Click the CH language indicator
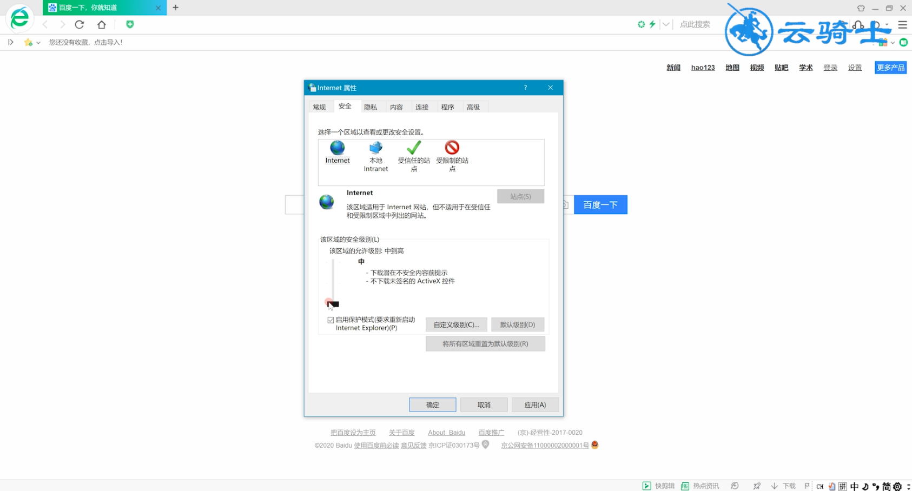This screenshot has height=491, width=912. [x=820, y=486]
